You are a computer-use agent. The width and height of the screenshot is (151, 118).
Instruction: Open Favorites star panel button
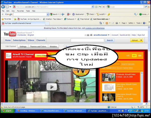[x=6, y=19]
